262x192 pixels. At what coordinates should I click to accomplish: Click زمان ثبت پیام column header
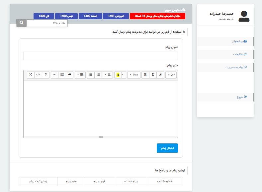pos(38,181)
